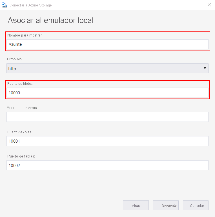Image resolution: width=215 pixels, height=217 pixels.
Task: Select the Puerto de colas input field
Action: pyautogui.click(x=107, y=141)
